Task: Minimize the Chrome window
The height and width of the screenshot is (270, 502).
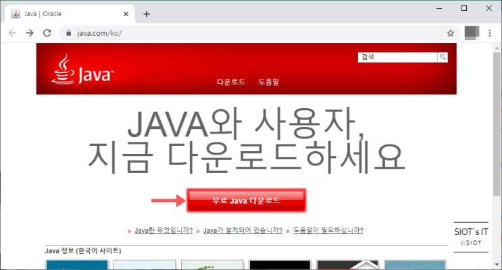Action: 439,8
